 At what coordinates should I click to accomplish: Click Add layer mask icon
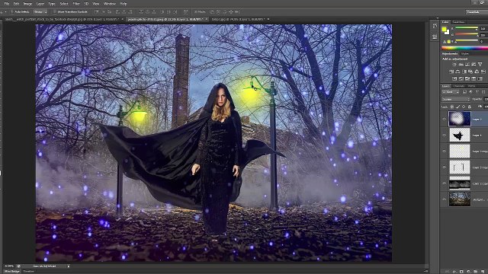click(x=461, y=272)
